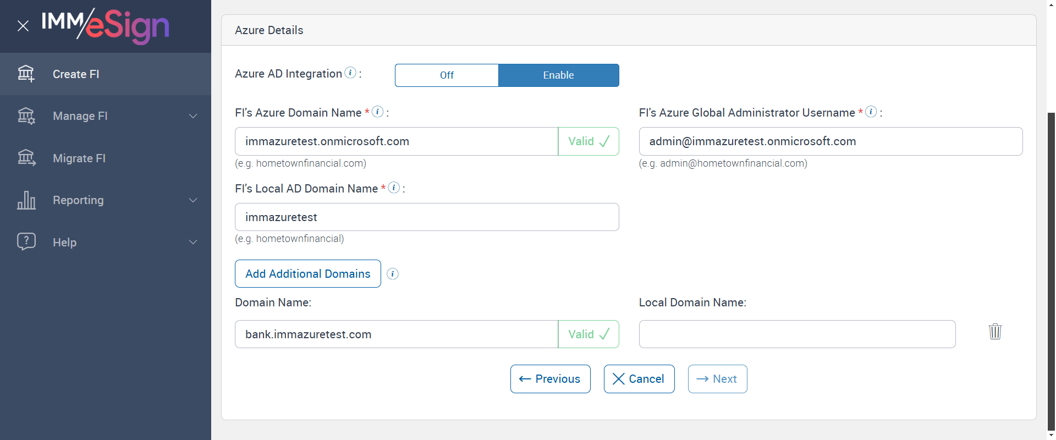
Task: Click the empty Local Domain Name field
Action: 797,334
